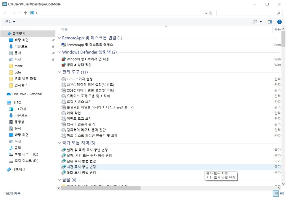The width and height of the screenshot is (286, 197).
Task: Select 하드 디스크 파티션 만들기 및 포맷
Action: click(x=92, y=136)
